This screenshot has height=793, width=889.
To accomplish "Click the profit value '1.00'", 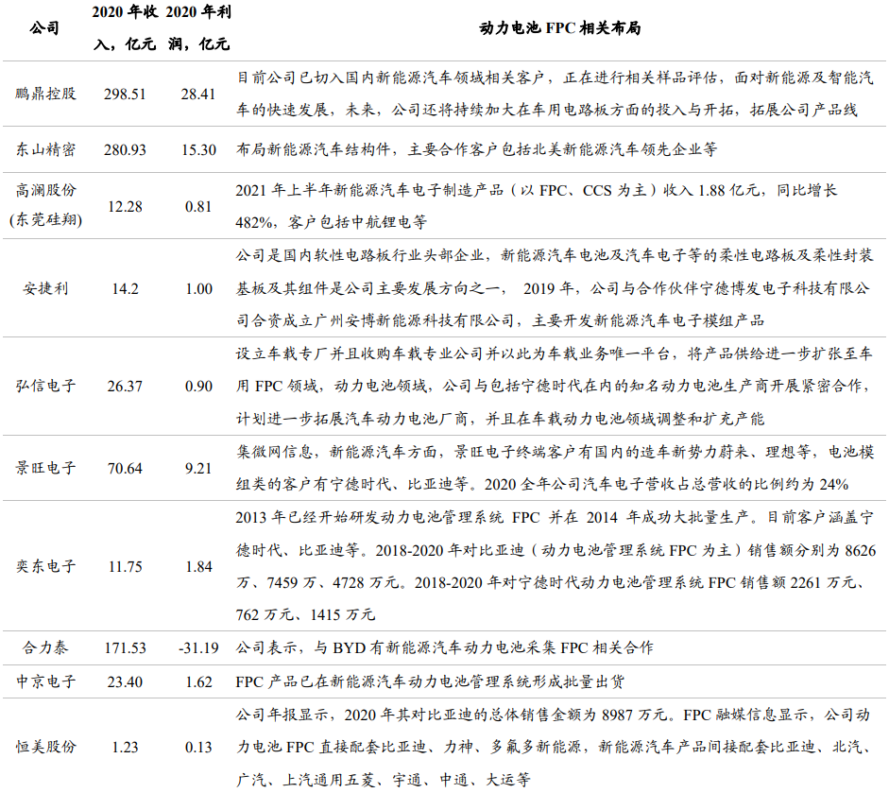I will [198, 289].
